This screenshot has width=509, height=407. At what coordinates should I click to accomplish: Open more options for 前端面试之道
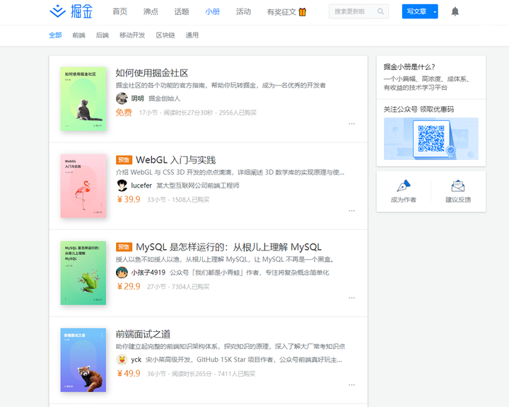351,385
